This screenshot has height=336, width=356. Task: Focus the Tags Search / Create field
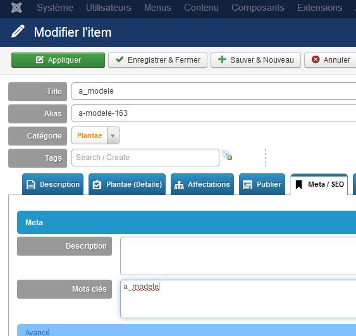coord(145,158)
